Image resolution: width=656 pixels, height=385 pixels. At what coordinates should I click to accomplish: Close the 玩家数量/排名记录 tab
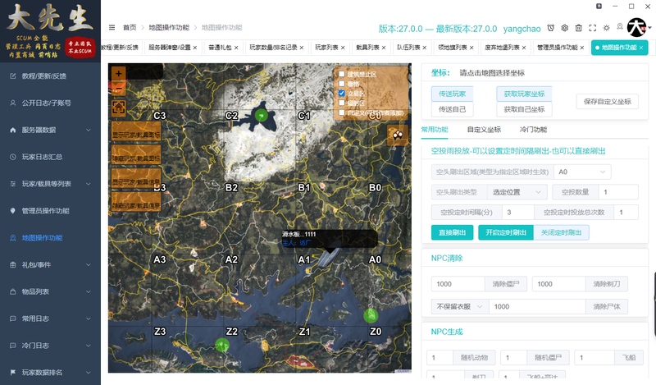pyautogui.click(x=302, y=48)
